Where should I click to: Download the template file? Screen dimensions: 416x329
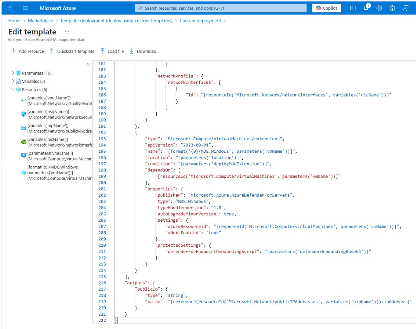[x=143, y=51]
